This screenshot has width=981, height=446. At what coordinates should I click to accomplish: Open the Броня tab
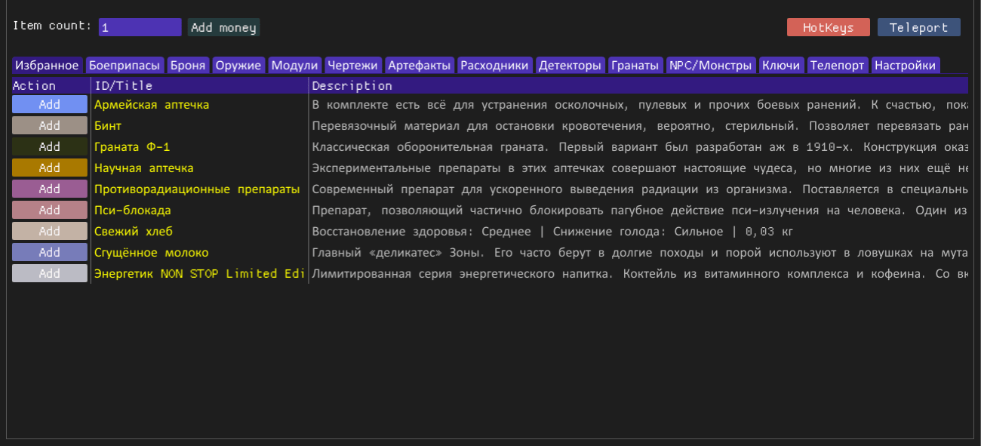[x=188, y=66]
